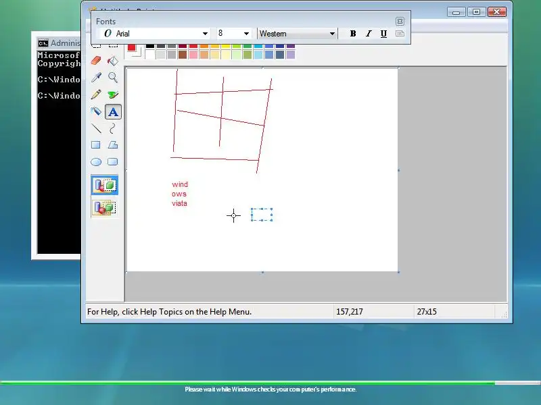Toggle Bold in the Fonts toolbar
The height and width of the screenshot is (405, 541).
pyautogui.click(x=352, y=33)
